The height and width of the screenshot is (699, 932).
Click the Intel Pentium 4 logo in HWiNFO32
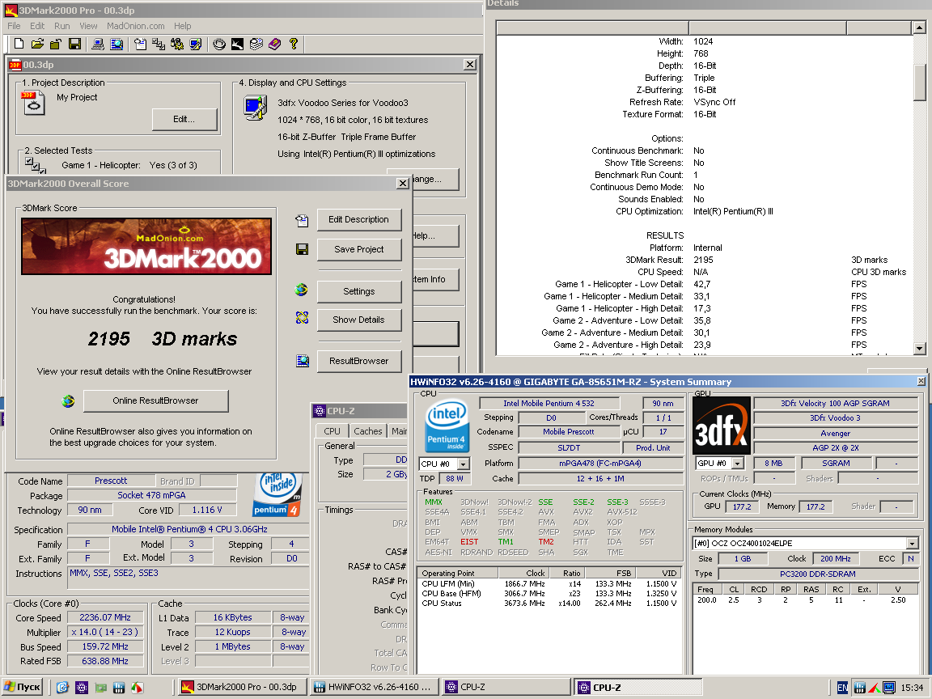pyautogui.click(x=447, y=426)
